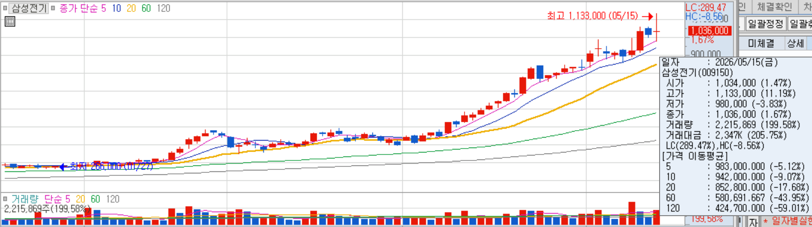The height and width of the screenshot is (227, 812).
Task: Click the 거래량 volume indicator label
Action: (25, 199)
